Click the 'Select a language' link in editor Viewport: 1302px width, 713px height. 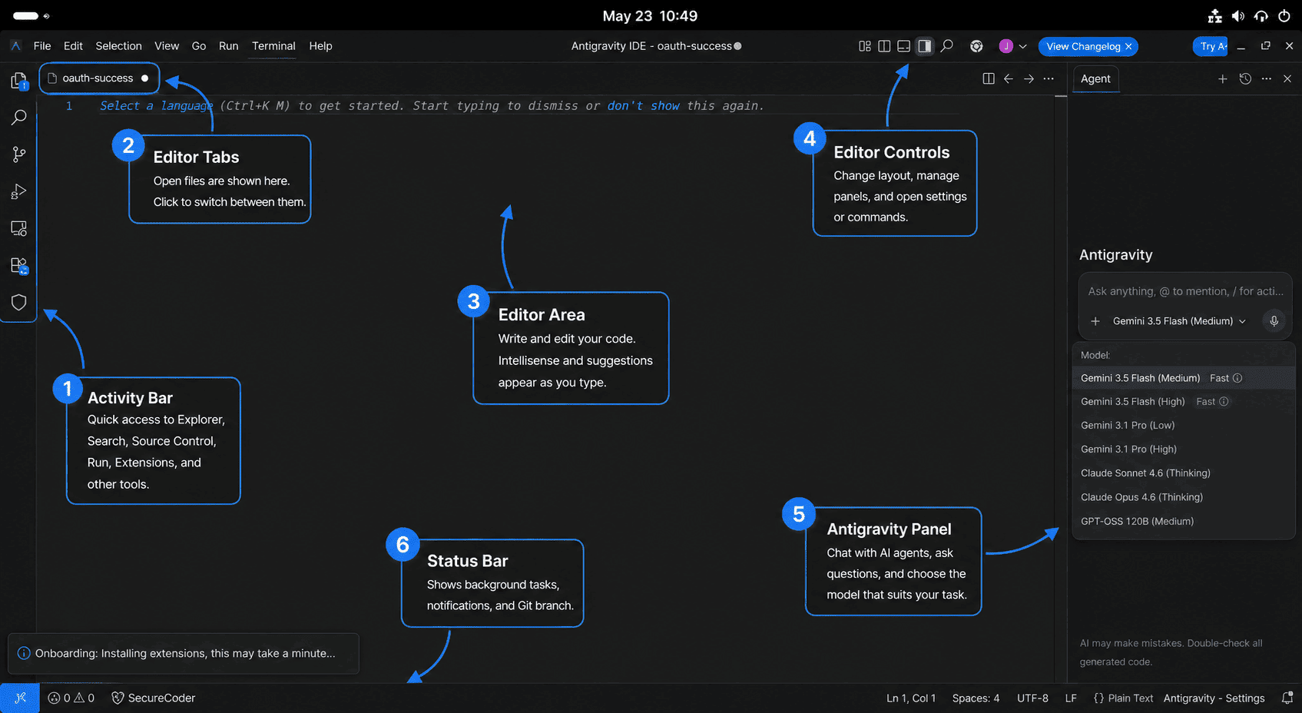(157, 106)
